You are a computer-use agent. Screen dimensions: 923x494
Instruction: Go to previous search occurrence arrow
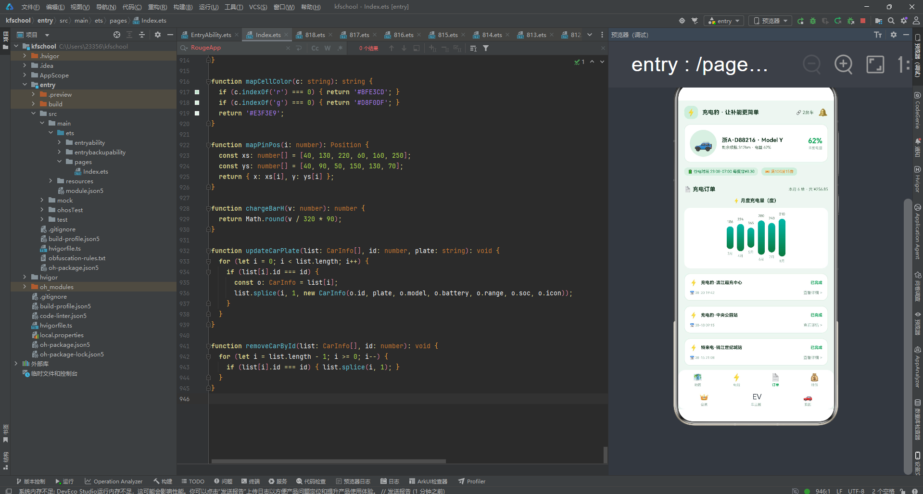[392, 48]
